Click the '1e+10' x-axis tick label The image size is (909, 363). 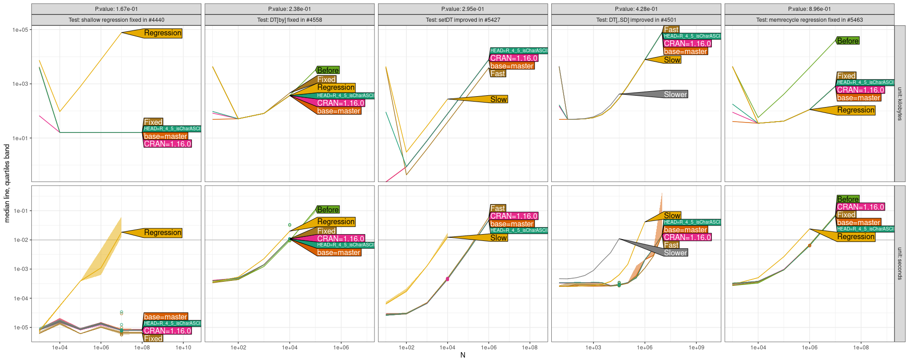click(x=183, y=348)
